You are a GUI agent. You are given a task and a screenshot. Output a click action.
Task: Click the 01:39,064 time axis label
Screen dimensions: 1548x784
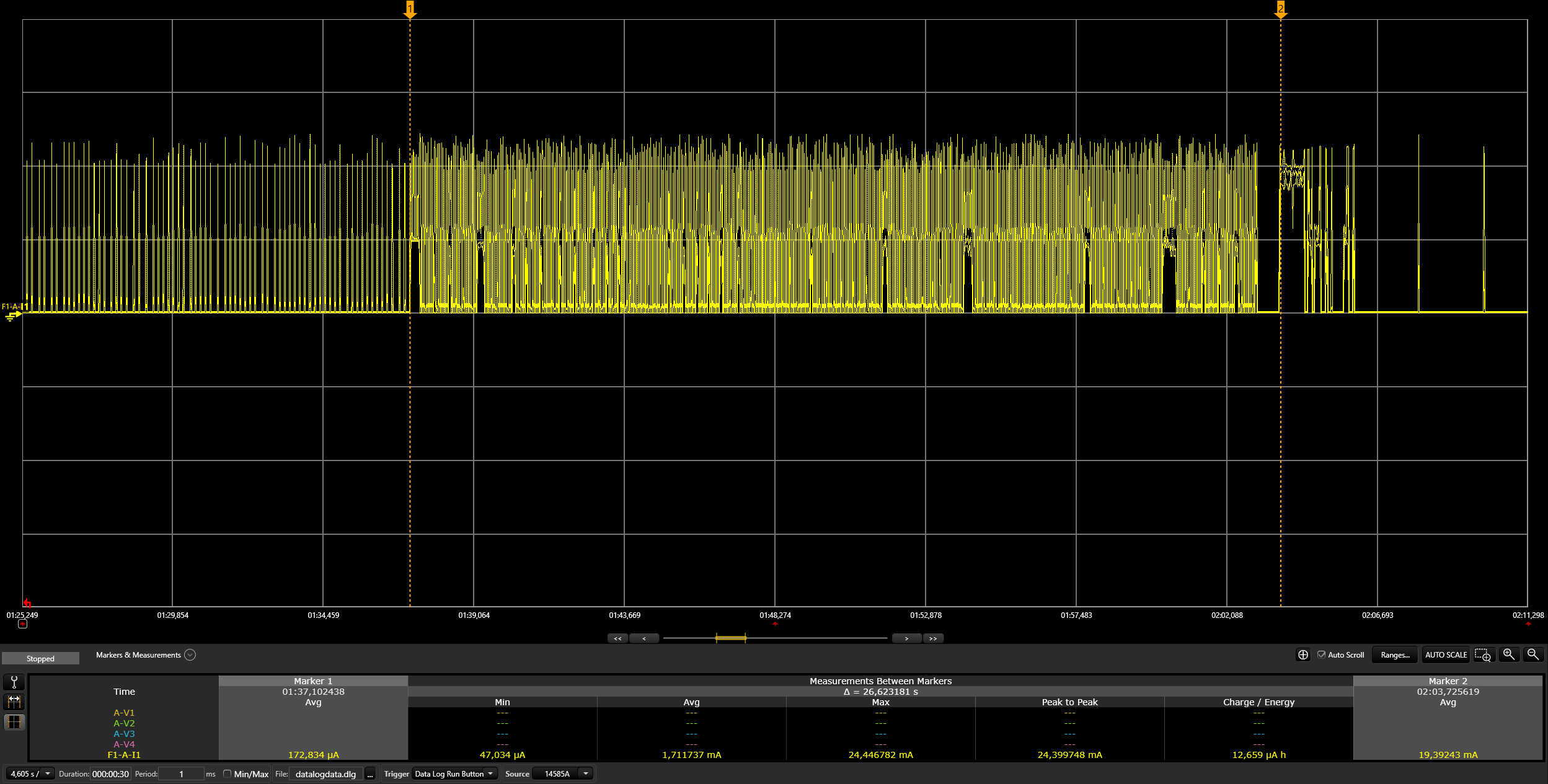(x=474, y=615)
